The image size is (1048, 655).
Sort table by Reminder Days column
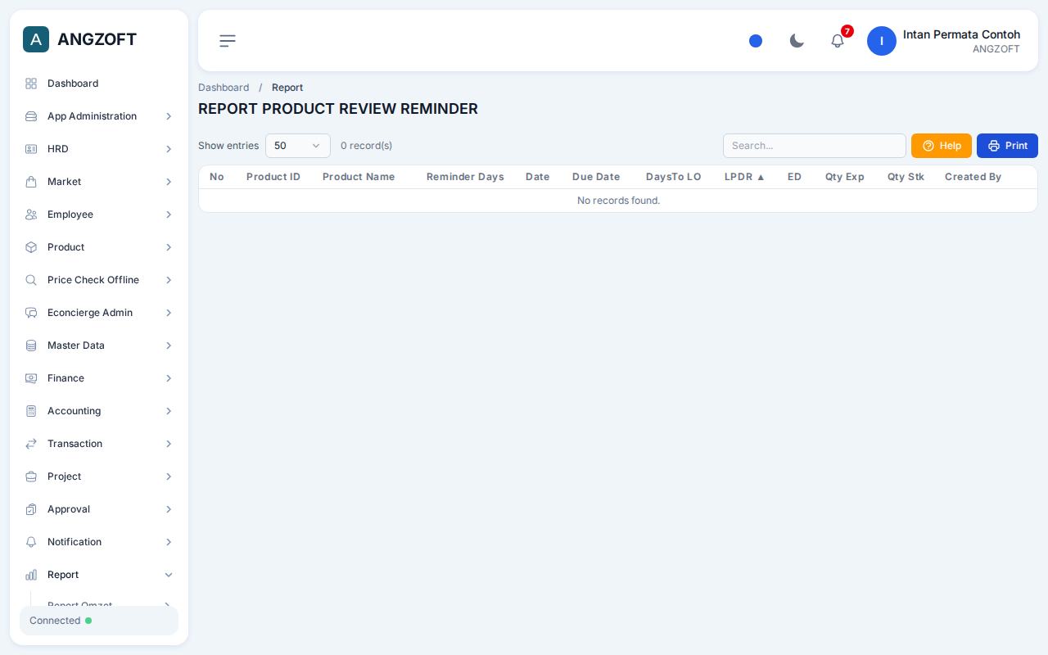click(465, 177)
